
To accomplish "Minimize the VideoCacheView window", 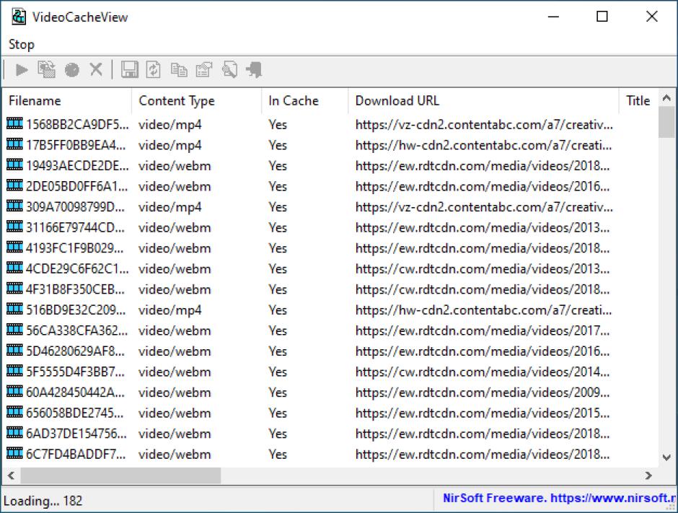I will tap(553, 17).
